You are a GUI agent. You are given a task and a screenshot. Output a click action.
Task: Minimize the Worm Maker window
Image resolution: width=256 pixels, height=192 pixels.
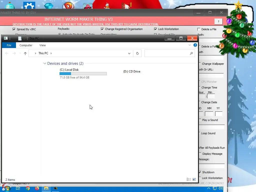click(x=198, y=12)
